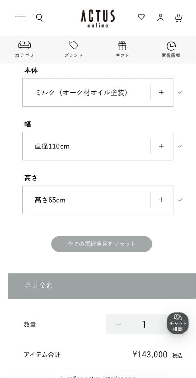Open チャット相談 chat bubble
Image resolution: width=196 pixels, height=378 pixels.
pyautogui.click(x=178, y=323)
